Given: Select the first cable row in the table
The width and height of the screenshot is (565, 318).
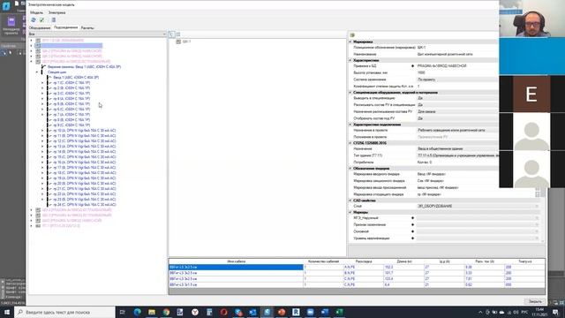Looking at the screenshot, I should pyautogui.click(x=357, y=267).
